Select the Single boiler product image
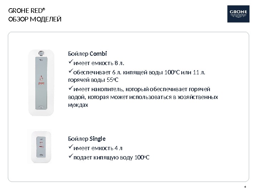Image resolution: width=257 pixels, height=193 pixels. [41, 145]
